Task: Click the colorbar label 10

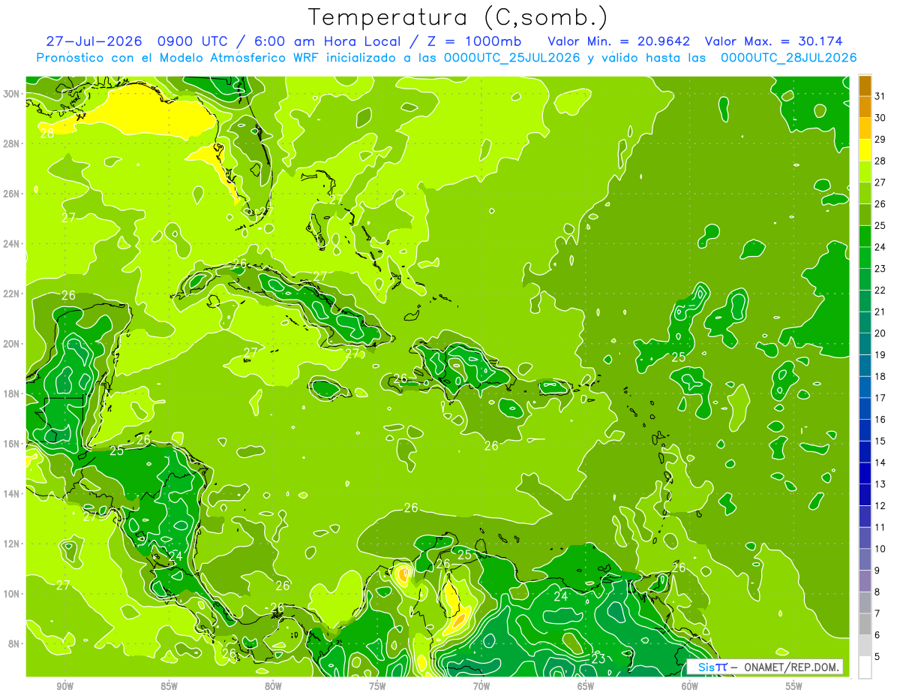Action: pos(880,549)
